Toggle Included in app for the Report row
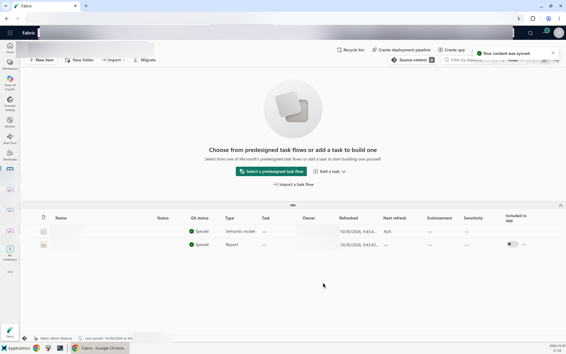The width and height of the screenshot is (566, 354). tap(512, 244)
